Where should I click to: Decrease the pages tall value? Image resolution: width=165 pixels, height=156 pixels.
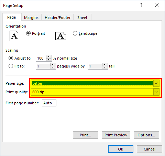pyautogui.click(x=104, y=67)
